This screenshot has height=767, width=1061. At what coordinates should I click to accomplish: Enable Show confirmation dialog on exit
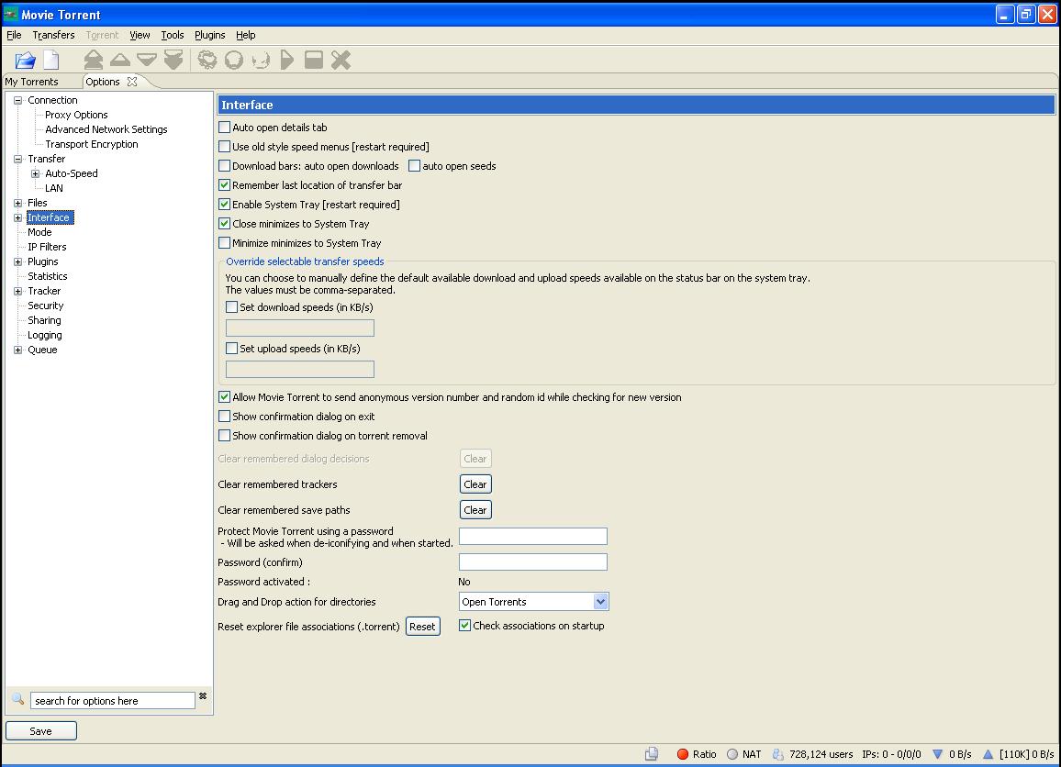point(225,417)
